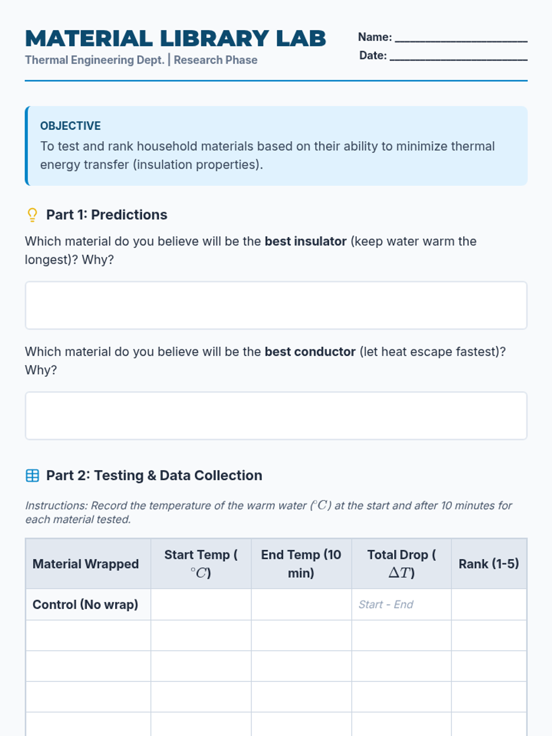Click the Start Temp column header

pos(201,564)
